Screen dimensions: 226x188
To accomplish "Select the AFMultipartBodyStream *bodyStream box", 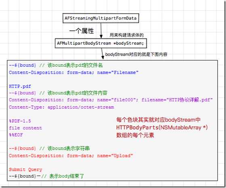I will coord(101,43).
